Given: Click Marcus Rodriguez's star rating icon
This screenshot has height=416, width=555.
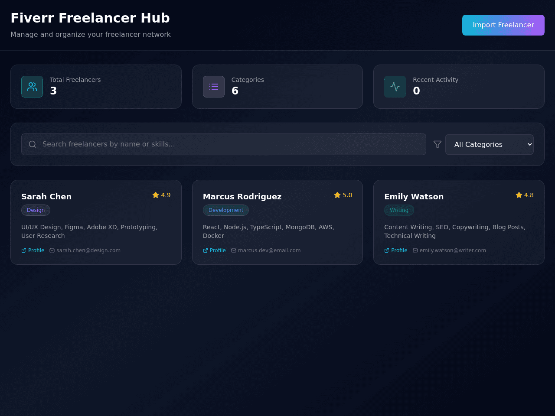Looking at the screenshot, I should (337, 195).
